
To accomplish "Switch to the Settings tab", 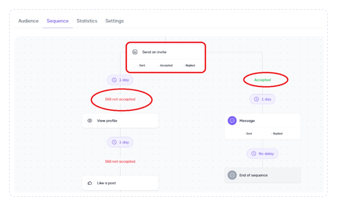I will (x=115, y=21).
